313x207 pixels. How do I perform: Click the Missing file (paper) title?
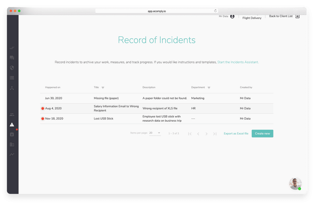pos(106,98)
